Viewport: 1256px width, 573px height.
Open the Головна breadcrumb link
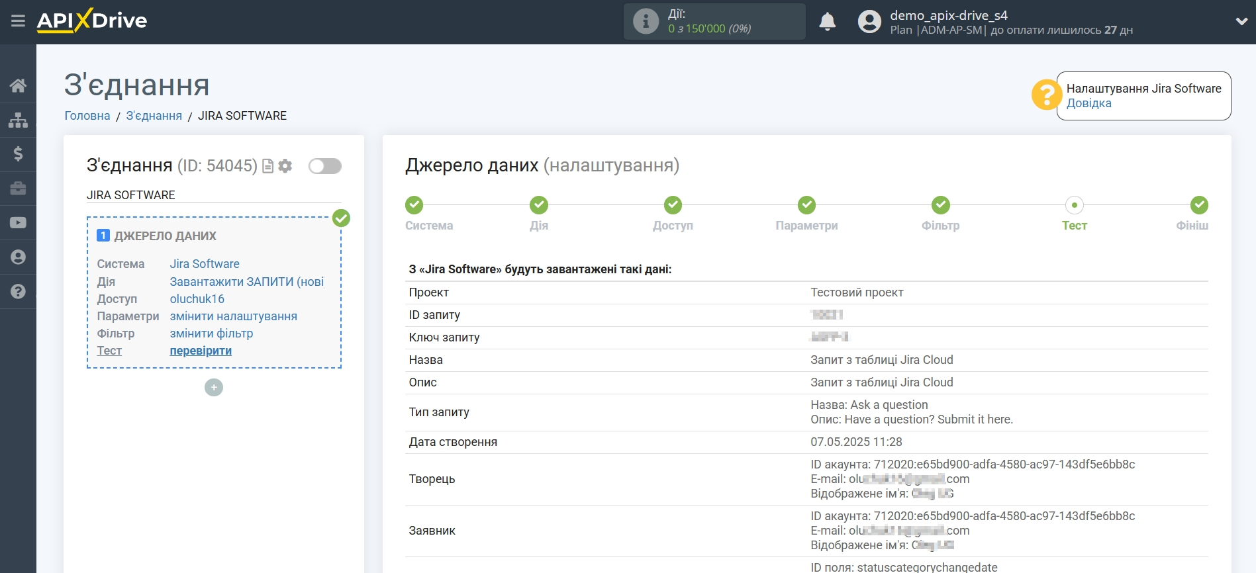click(87, 116)
